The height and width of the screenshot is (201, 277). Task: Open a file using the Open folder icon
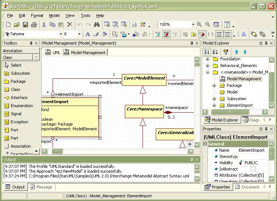point(17,25)
